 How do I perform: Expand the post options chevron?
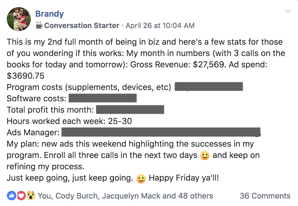tap(288, 12)
